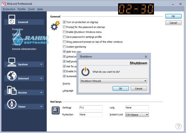
Task: Toggle System monitoring checkbox
Action: point(64,47)
